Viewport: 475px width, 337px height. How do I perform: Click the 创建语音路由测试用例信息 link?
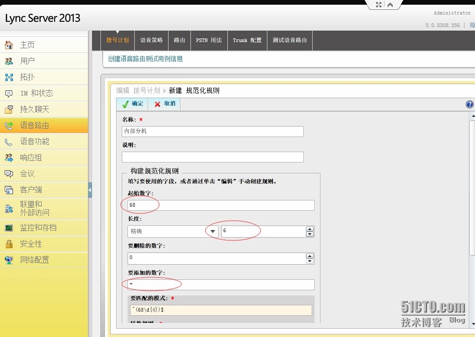145,59
